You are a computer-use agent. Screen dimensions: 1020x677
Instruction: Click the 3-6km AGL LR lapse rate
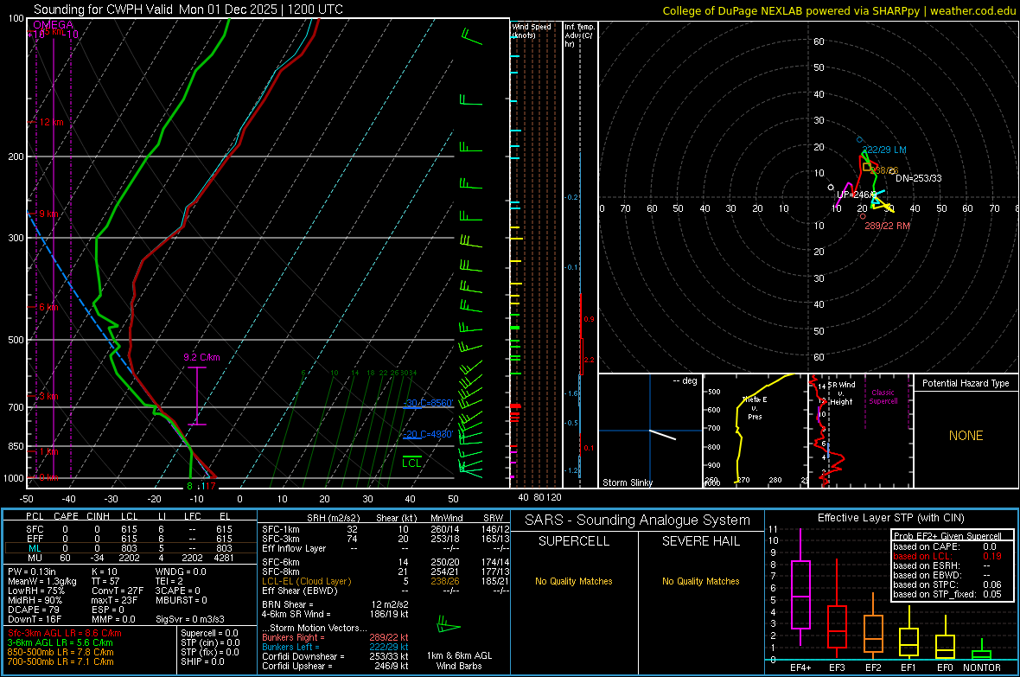pos(61,642)
